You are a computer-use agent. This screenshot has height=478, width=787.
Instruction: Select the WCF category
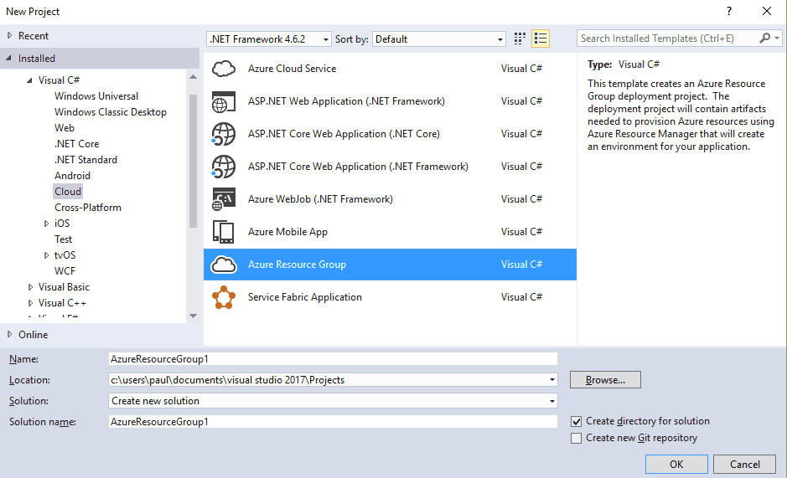click(x=65, y=271)
